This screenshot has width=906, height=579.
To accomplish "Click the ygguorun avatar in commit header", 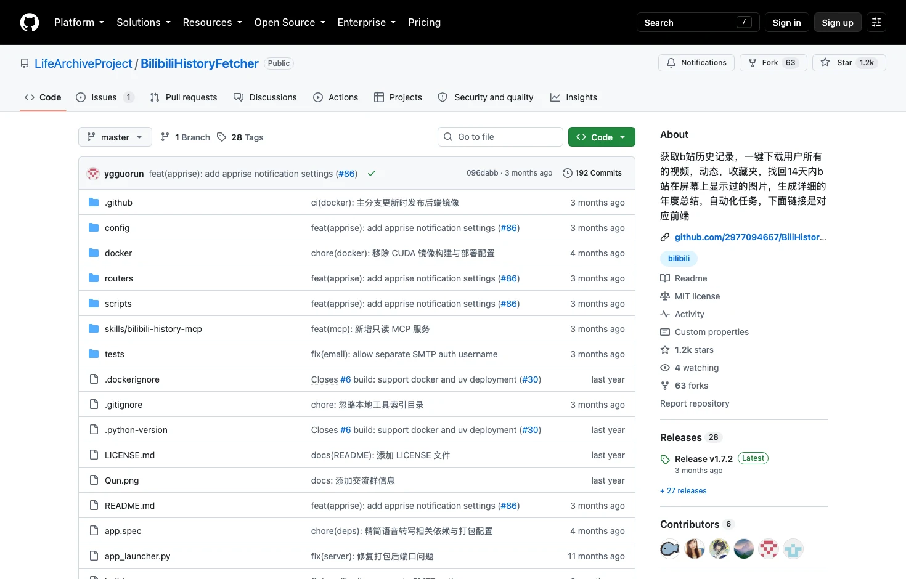I will pos(93,173).
